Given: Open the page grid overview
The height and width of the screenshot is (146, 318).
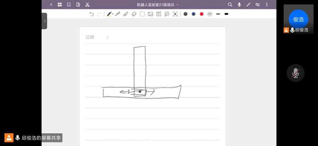Looking at the screenshot, I should pos(60,5).
